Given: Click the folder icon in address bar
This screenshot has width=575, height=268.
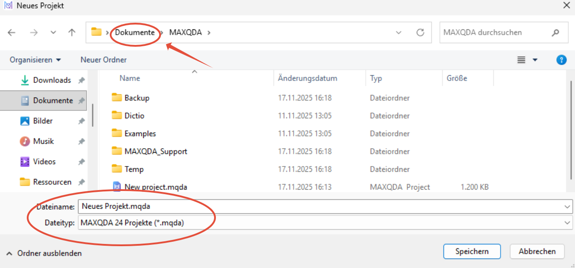Looking at the screenshot, I should (96, 32).
